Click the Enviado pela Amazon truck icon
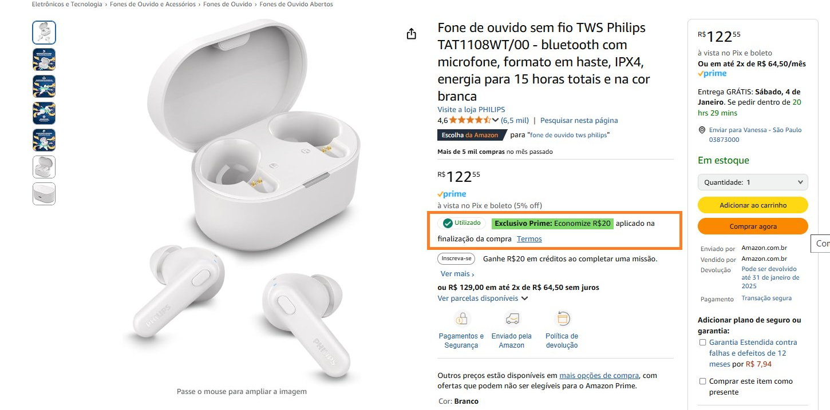Image resolution: width=830 pixels, height=410 pixels. point(512,319)
